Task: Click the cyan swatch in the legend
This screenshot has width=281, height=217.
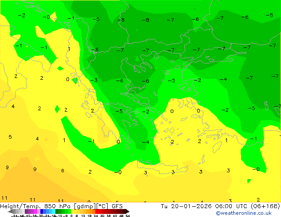Action: [54, 211]
